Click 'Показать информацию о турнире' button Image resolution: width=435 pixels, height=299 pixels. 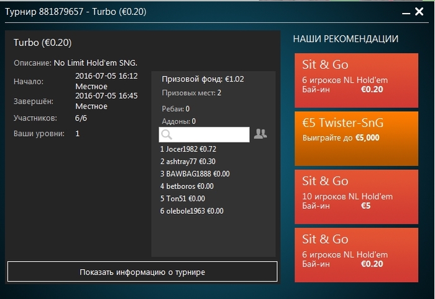coord(142,272)
